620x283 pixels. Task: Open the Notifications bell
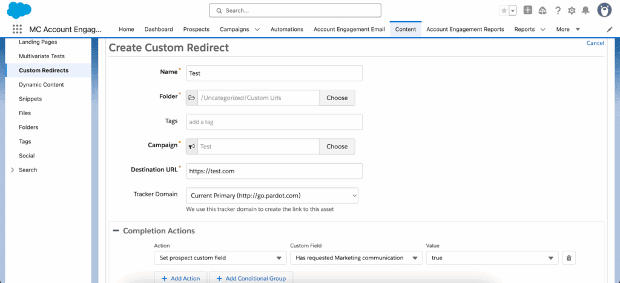pos(585,11)
